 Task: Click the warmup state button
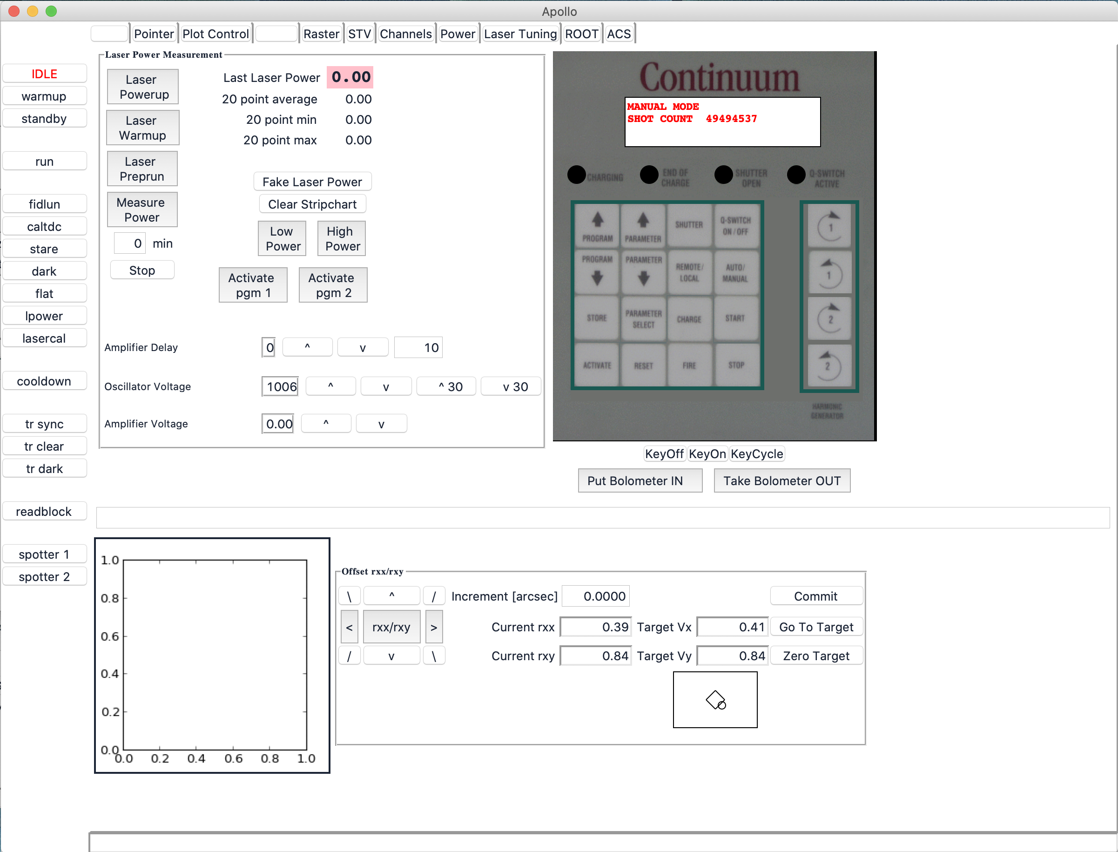coord(44,96)
